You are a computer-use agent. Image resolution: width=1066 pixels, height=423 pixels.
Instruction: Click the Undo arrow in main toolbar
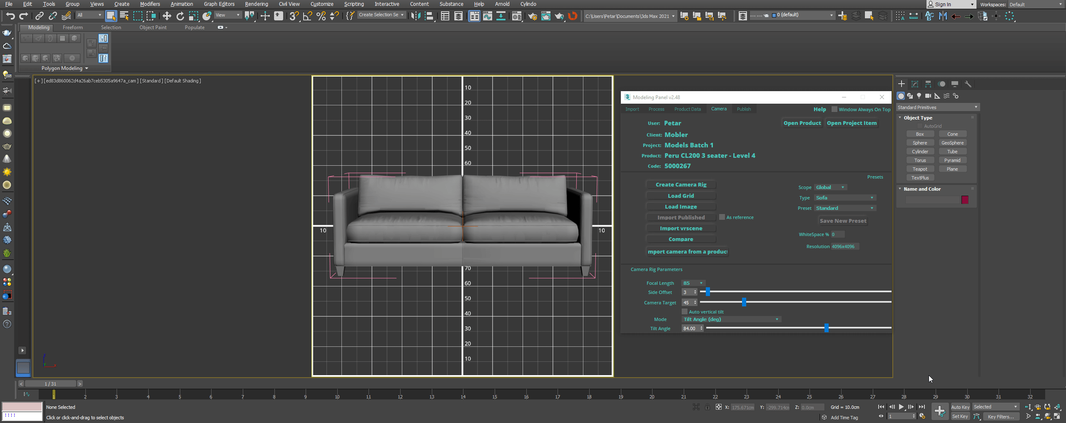click(10, 16)
